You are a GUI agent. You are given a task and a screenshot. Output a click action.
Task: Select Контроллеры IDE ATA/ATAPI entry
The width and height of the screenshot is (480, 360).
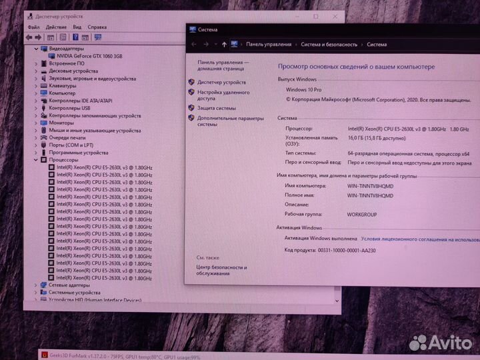click(81, 101)
